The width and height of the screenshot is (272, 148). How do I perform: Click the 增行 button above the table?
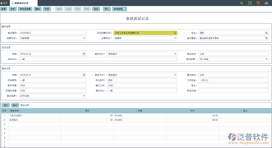[5, 105]
